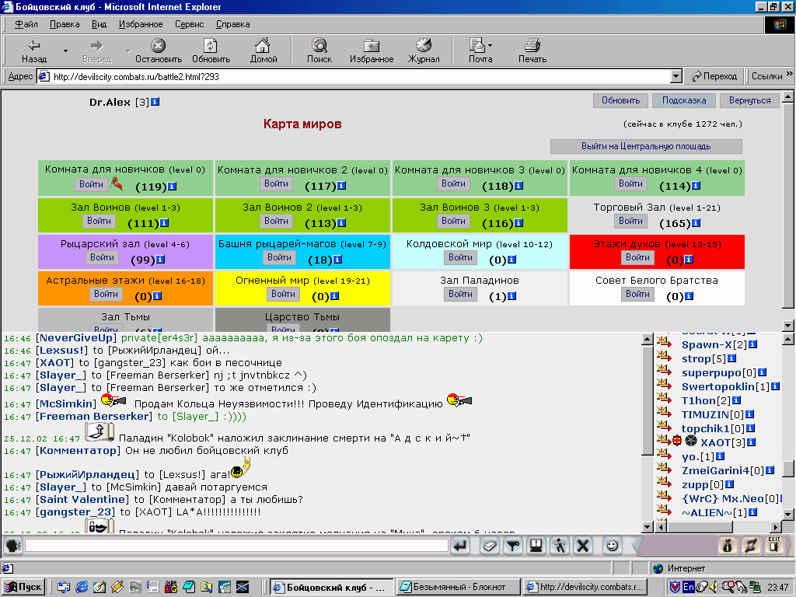Expand the address bar dropdown arrow
The height and width of the screenshot is (597, 796).
coord(676,77)
